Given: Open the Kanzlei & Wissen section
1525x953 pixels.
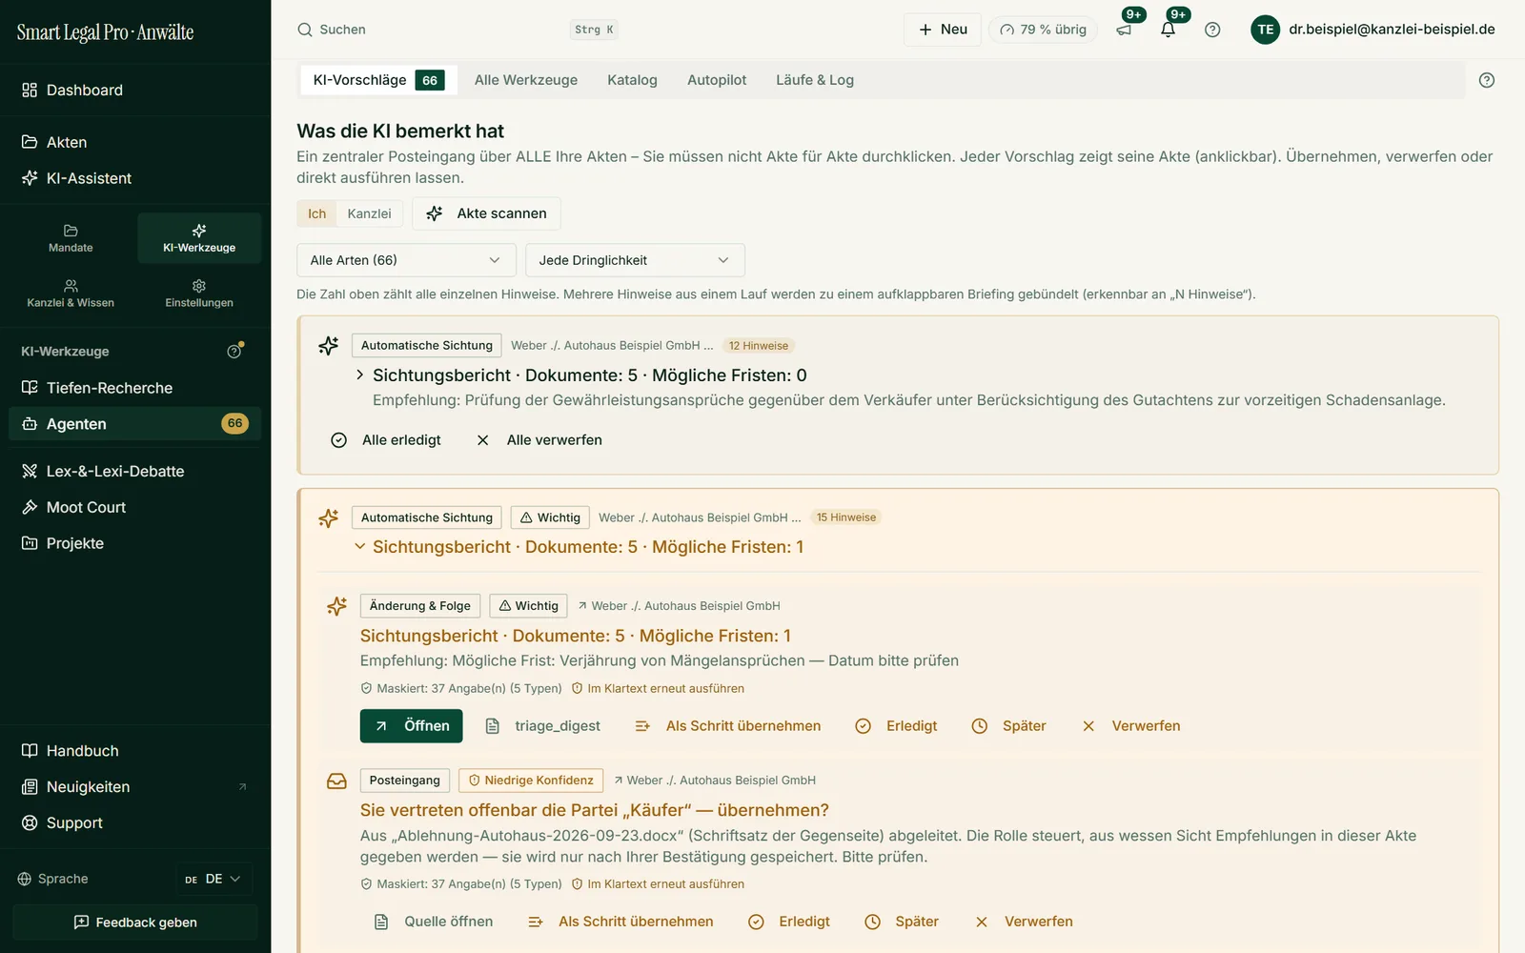Looking at the screenshot, I should point(71,294).
